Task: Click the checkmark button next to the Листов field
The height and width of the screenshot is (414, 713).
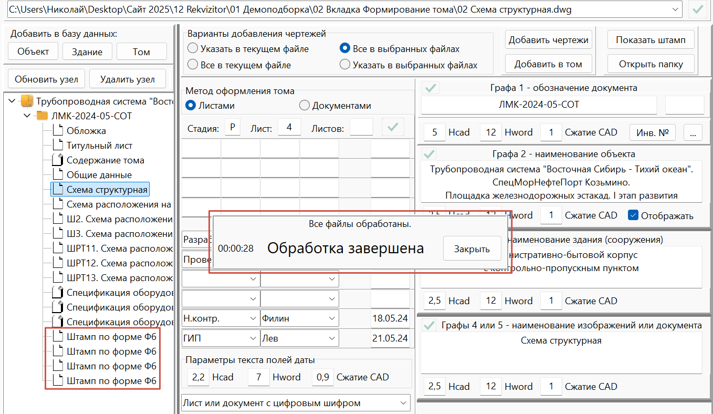Action: [393, 127]
